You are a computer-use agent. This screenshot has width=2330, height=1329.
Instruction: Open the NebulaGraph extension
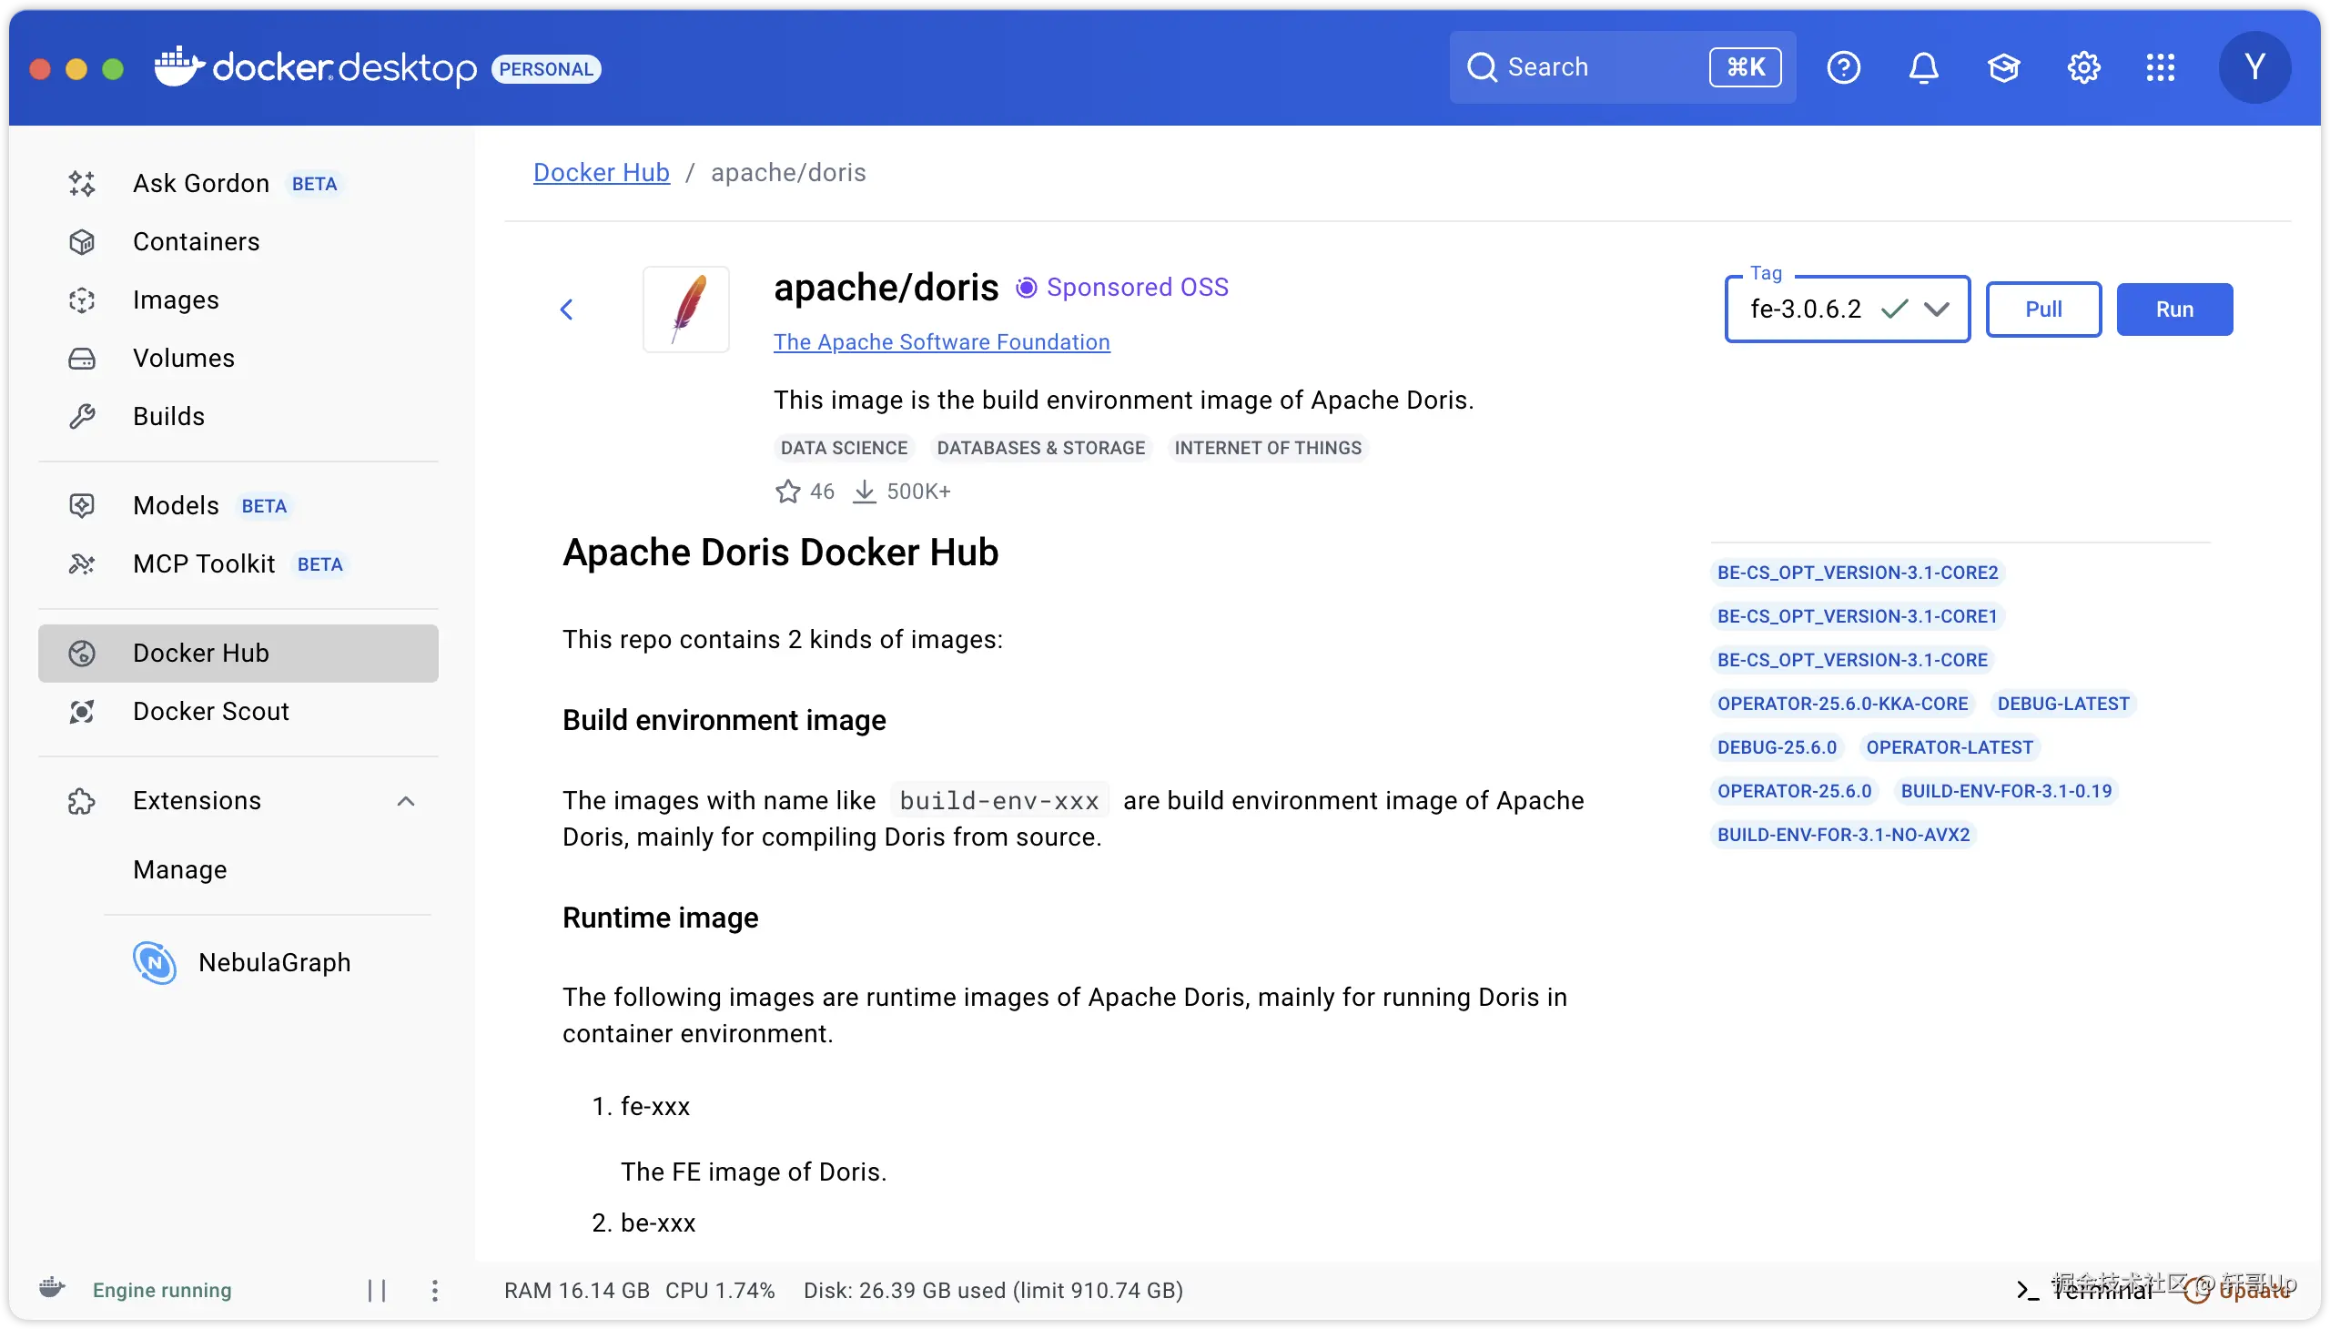[x=274, y=962]
